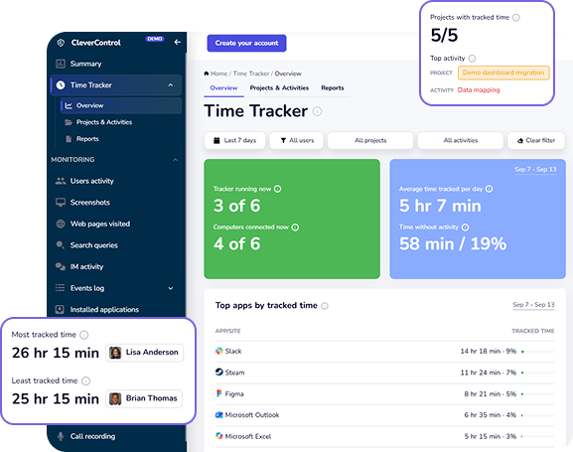Click the IM activity chat icon

pos(61,266)
